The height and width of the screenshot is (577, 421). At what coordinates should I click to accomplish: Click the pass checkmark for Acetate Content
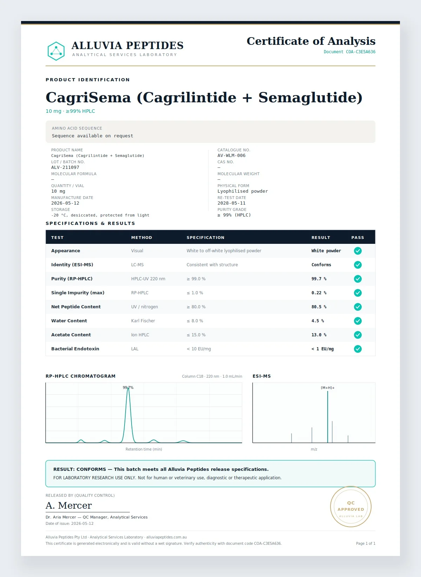[358, 335]
